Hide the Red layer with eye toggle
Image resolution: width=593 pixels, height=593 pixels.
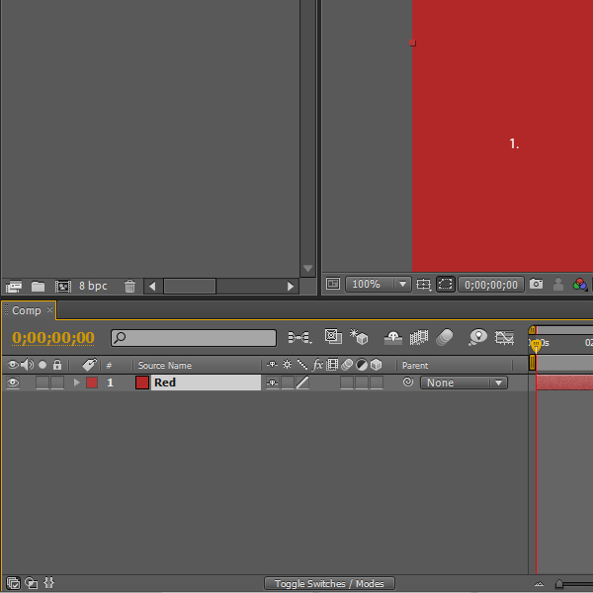click(13, 382)
